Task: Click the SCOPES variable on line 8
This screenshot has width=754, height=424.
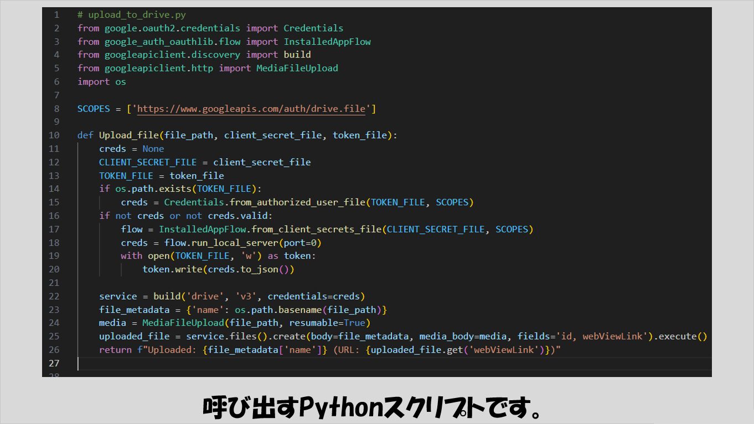Action: 94,109
